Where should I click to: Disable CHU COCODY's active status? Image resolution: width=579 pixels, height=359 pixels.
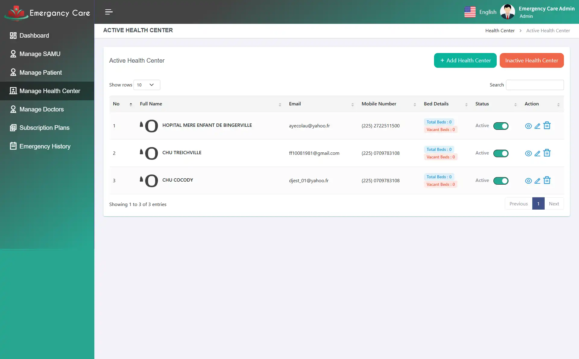coord(501,181)
